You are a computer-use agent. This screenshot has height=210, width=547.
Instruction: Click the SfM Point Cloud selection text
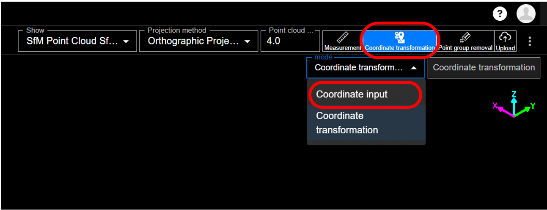point(72,41)
